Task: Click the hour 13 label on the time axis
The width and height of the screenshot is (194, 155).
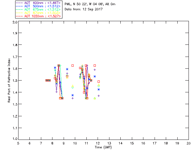Action: point(109,143)
